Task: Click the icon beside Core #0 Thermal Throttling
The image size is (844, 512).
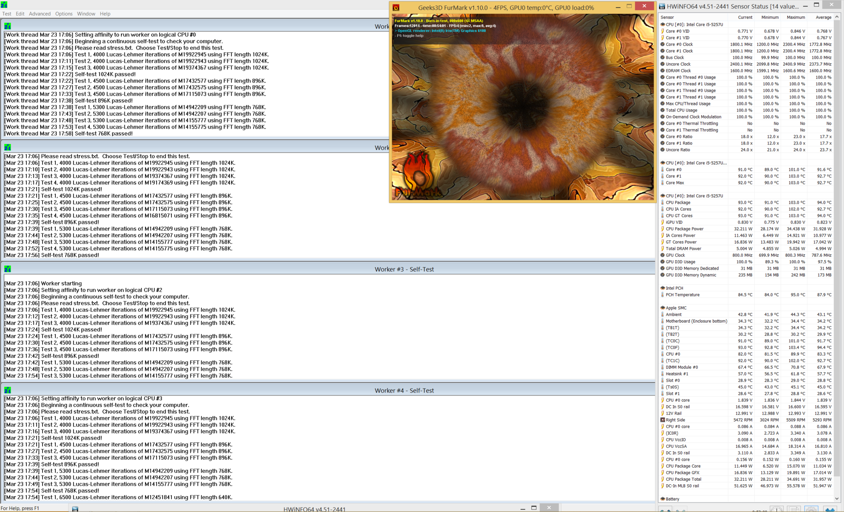Action: tap(662, 123)
